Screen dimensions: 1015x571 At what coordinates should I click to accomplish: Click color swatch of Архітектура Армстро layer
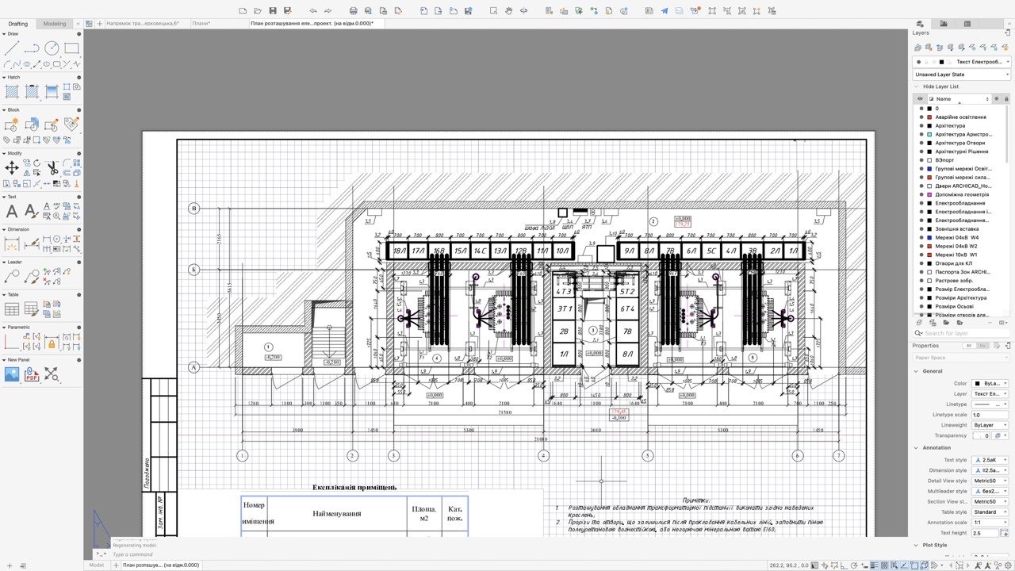click(x=929, y=134)
